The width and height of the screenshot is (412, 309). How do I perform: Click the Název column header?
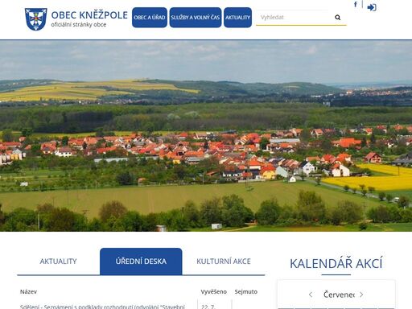tap(28, 291)
